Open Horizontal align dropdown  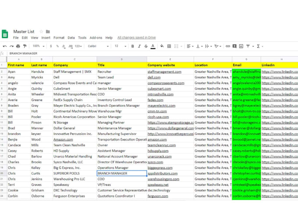(190, 46)
